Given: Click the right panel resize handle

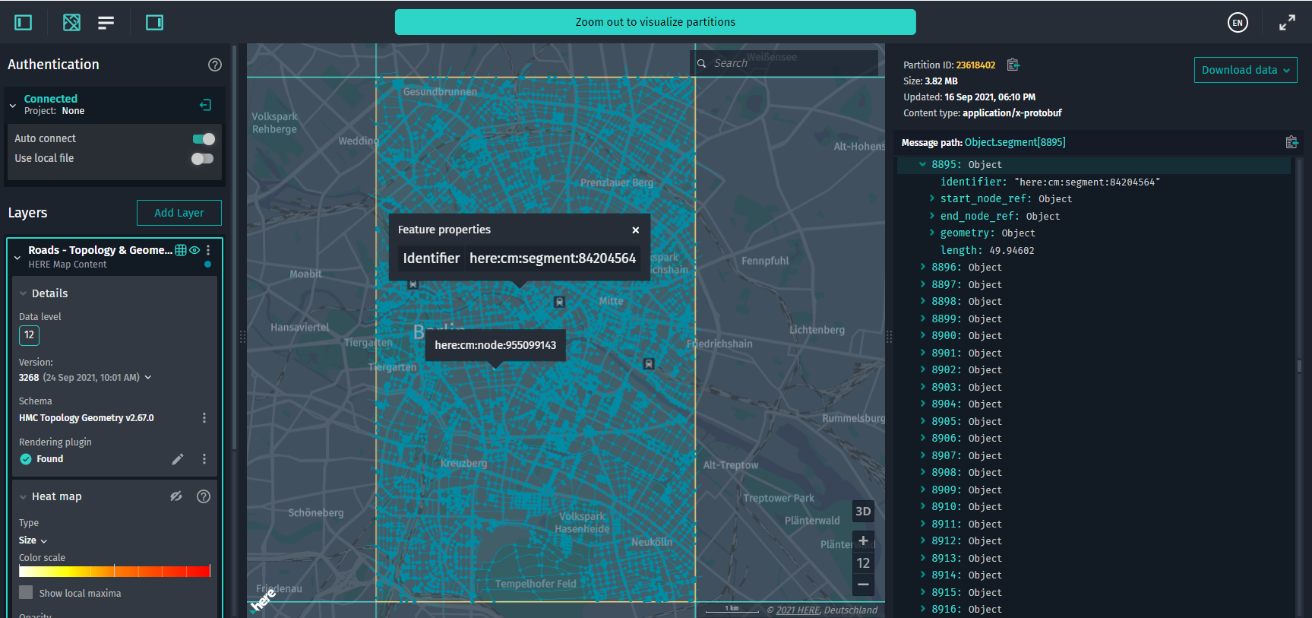Looking at the screenshot, I should pos(889,337).
